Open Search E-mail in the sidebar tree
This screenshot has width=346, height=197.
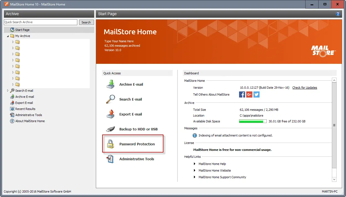pyautogui.click(x=24, y=91)
